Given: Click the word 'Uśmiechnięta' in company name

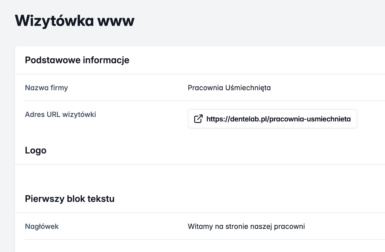Looking at the screenshot, I should point(248,88).
